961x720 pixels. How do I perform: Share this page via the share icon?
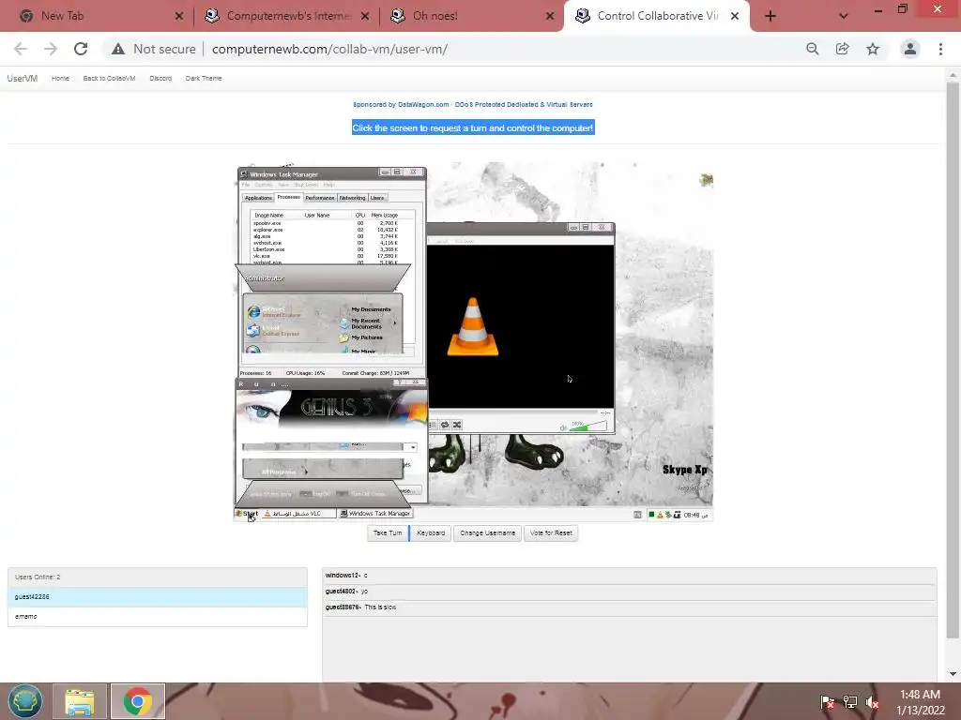[x=843, y=49]
